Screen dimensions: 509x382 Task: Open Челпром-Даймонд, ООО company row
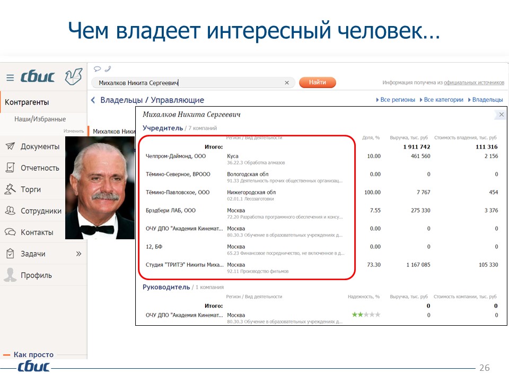pos(175,156)
